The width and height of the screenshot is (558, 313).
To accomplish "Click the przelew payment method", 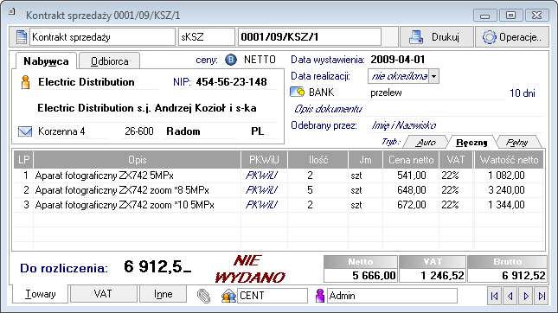I will click(x=386, y=93).
